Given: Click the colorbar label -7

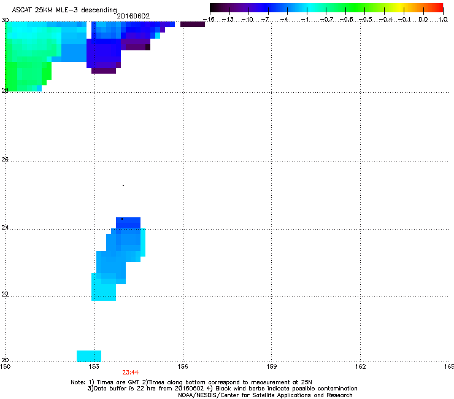Looking at the screenshot, I should click(x=264, y=20).
